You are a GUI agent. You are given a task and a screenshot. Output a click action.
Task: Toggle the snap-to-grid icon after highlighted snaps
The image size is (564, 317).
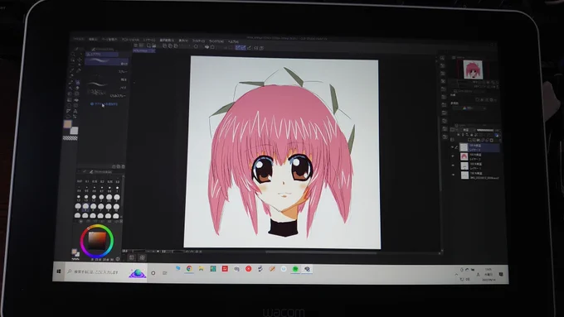coord(250,47)
